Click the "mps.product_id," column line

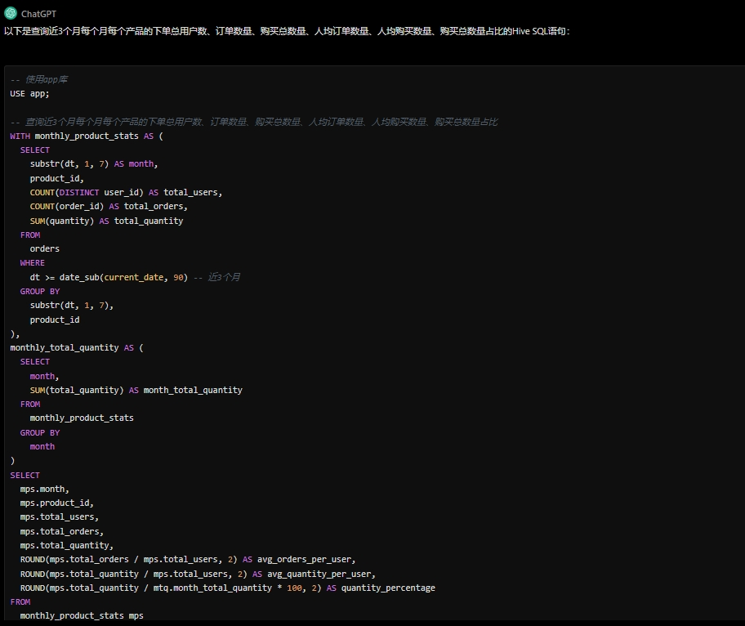pos(56,503)
